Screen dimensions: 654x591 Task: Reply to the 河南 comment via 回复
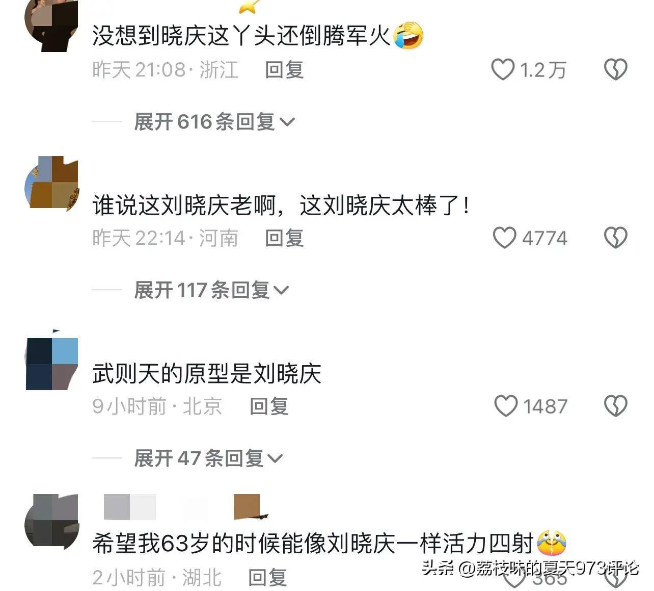(284, 238)
